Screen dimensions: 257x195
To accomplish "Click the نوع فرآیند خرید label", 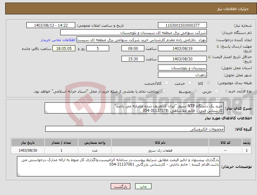I will click(238, 91).
